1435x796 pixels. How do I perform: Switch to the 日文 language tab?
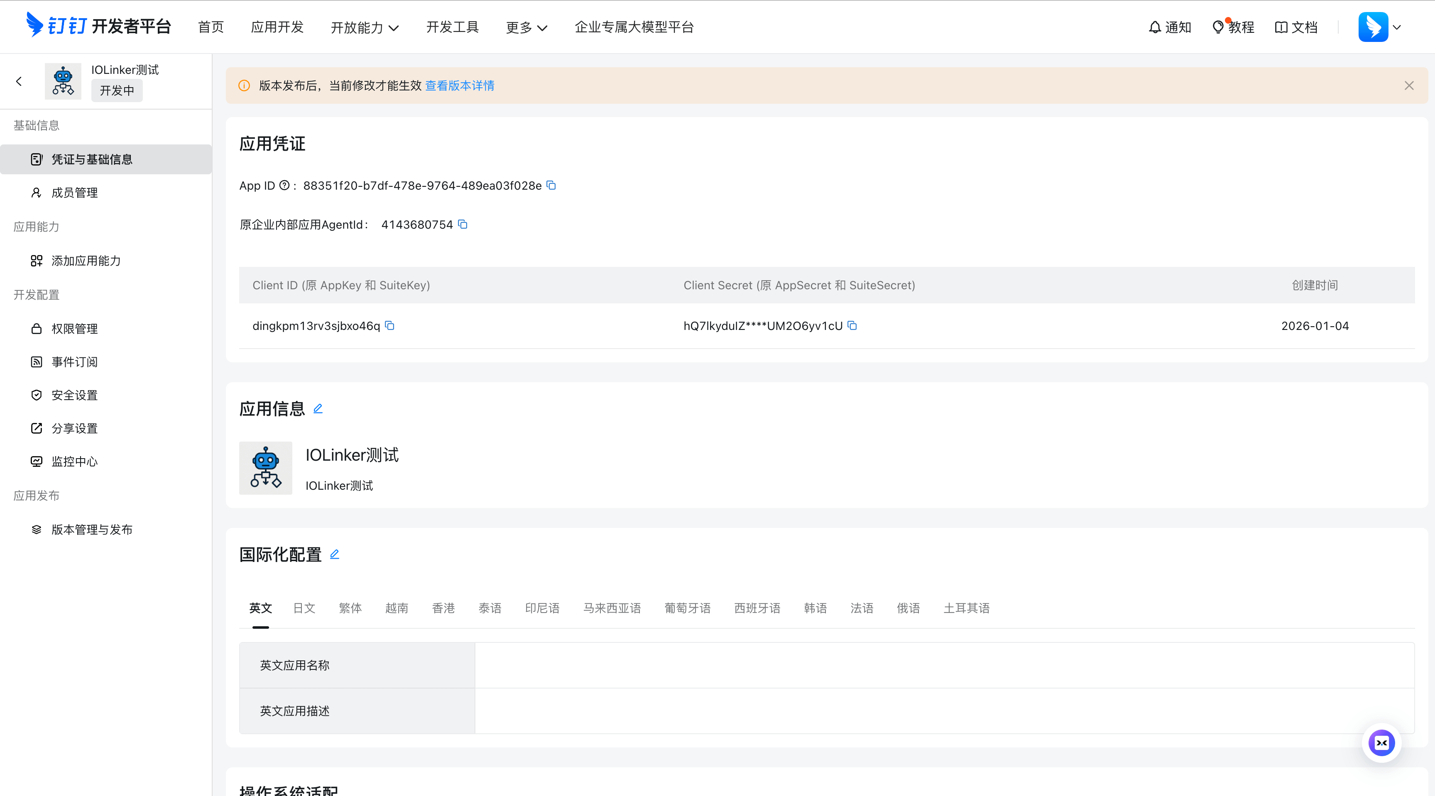[x=304, y=608]
